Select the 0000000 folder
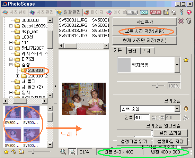This screenshot has width=195, height=158. pyautogui.click(x=30, y=20)
